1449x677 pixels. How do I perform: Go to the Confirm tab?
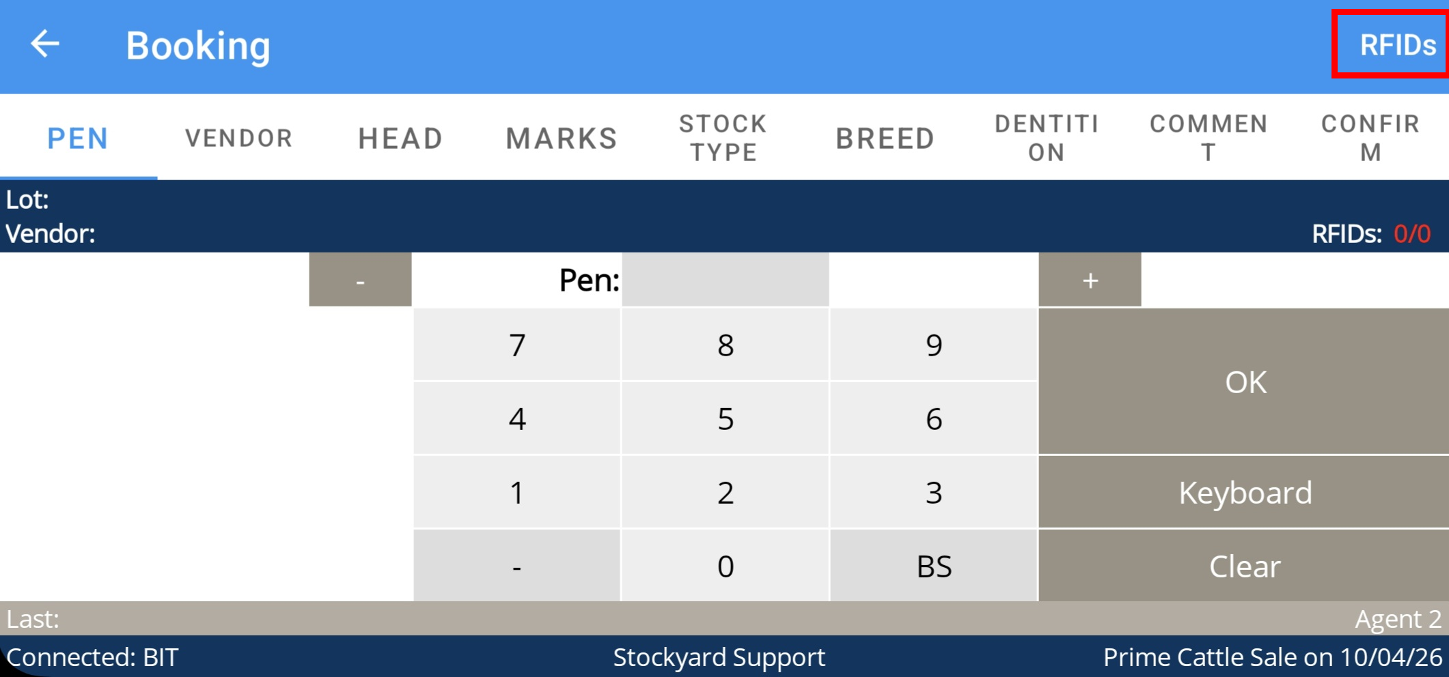1370,138
